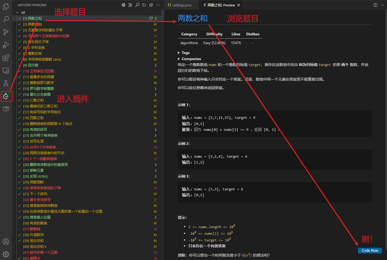Open the Manage gear settings icon
The width and height of the screenshot is (387, 260).
click(x=6, y=254)
